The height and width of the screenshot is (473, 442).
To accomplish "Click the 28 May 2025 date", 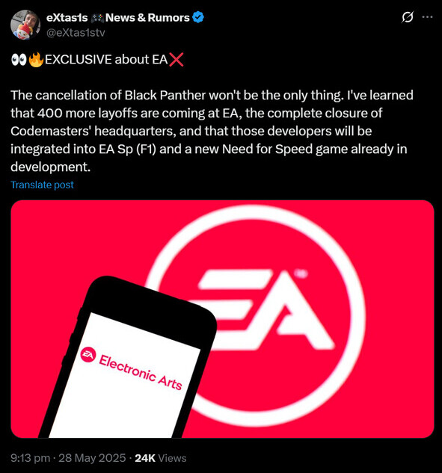I will point(92,458).
